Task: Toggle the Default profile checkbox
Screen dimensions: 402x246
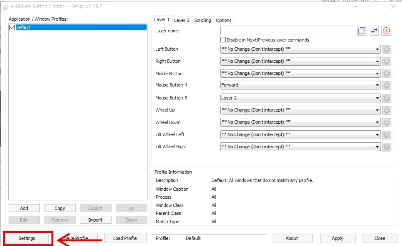Action: tap(12, 27)
